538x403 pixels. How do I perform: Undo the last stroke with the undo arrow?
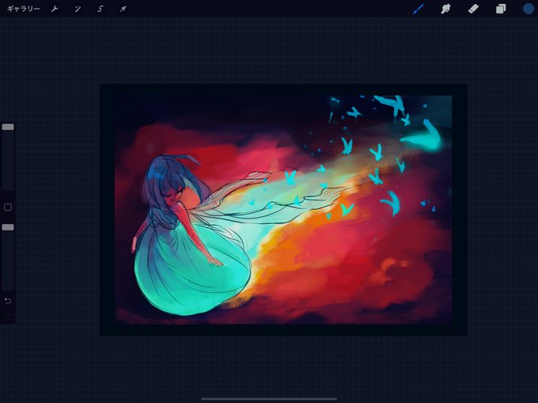[x=8, y=301]
